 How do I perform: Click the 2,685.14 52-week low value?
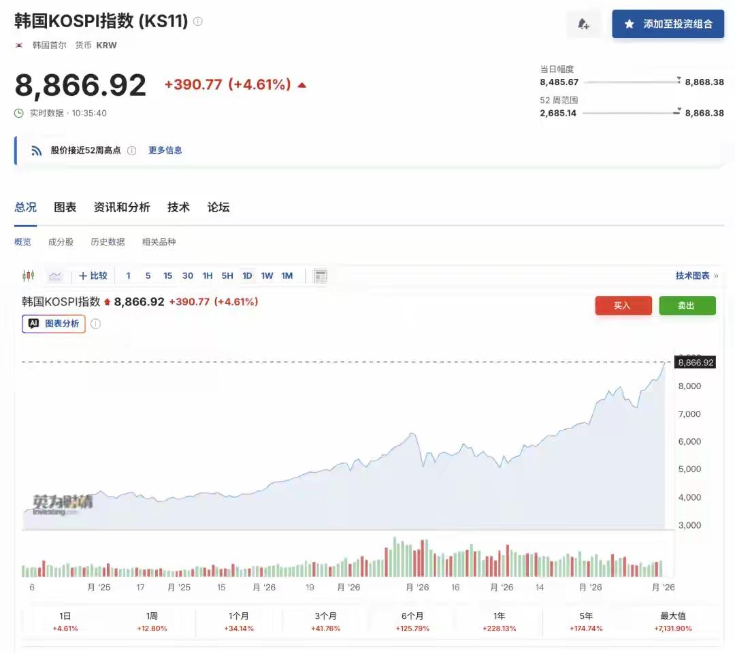point(558,113)
